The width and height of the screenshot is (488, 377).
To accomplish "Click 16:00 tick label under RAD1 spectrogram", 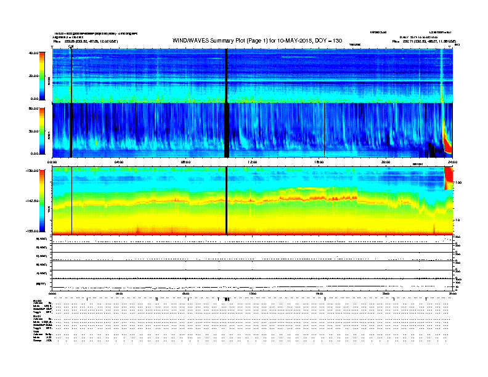I will coord(319,162).
